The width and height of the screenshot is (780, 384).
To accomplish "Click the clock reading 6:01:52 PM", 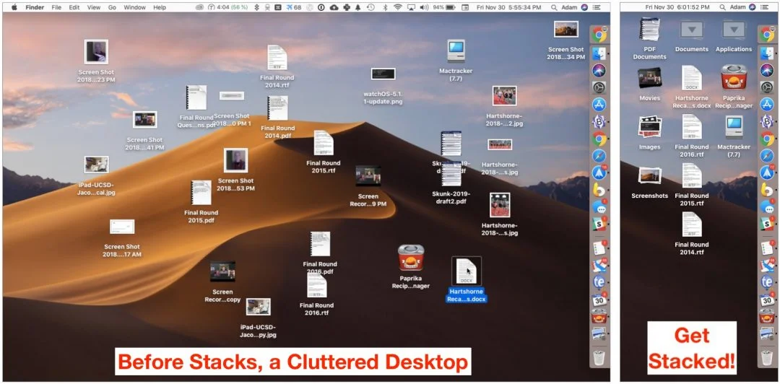I will tap(677, 7).
